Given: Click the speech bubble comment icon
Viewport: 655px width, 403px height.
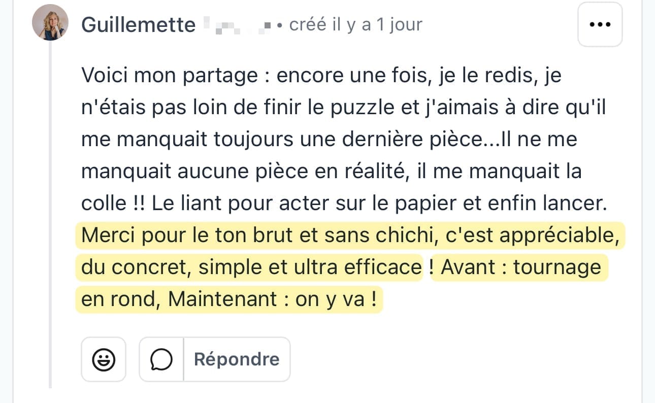Looking at the screenshot, I should pos(161,359).
